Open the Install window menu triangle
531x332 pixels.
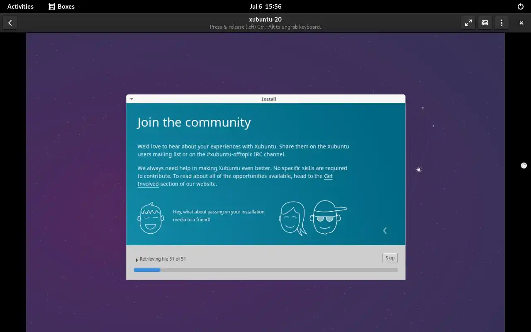pyautogui.click(x=132, y=99)
